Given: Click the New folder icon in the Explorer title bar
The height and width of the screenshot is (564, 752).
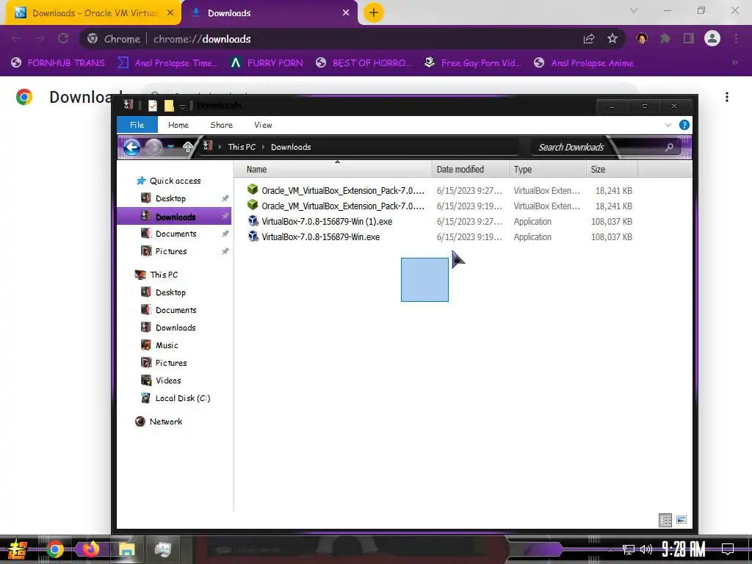Looking at the screenshot, I should [169, 106].
